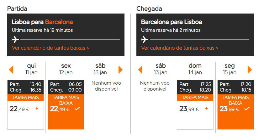
Task: Show later departure dates with right arrow
Action: [x=121, y=70]
